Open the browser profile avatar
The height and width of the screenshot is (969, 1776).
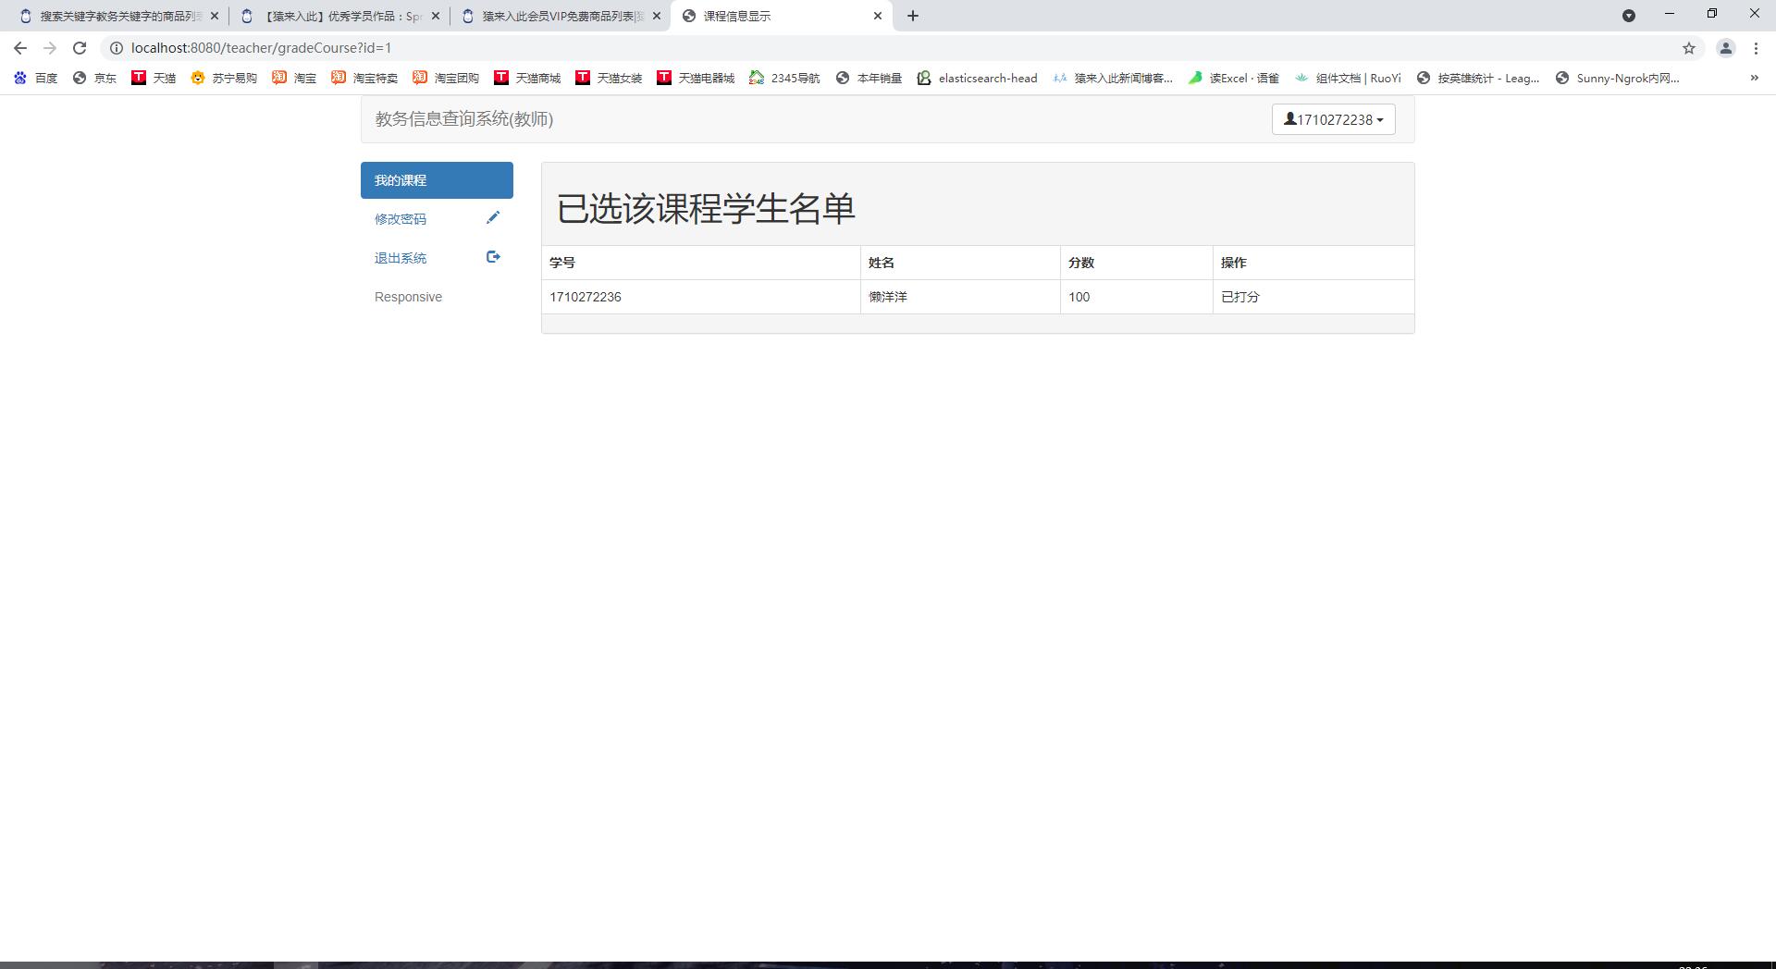[x=1725, y=47]
